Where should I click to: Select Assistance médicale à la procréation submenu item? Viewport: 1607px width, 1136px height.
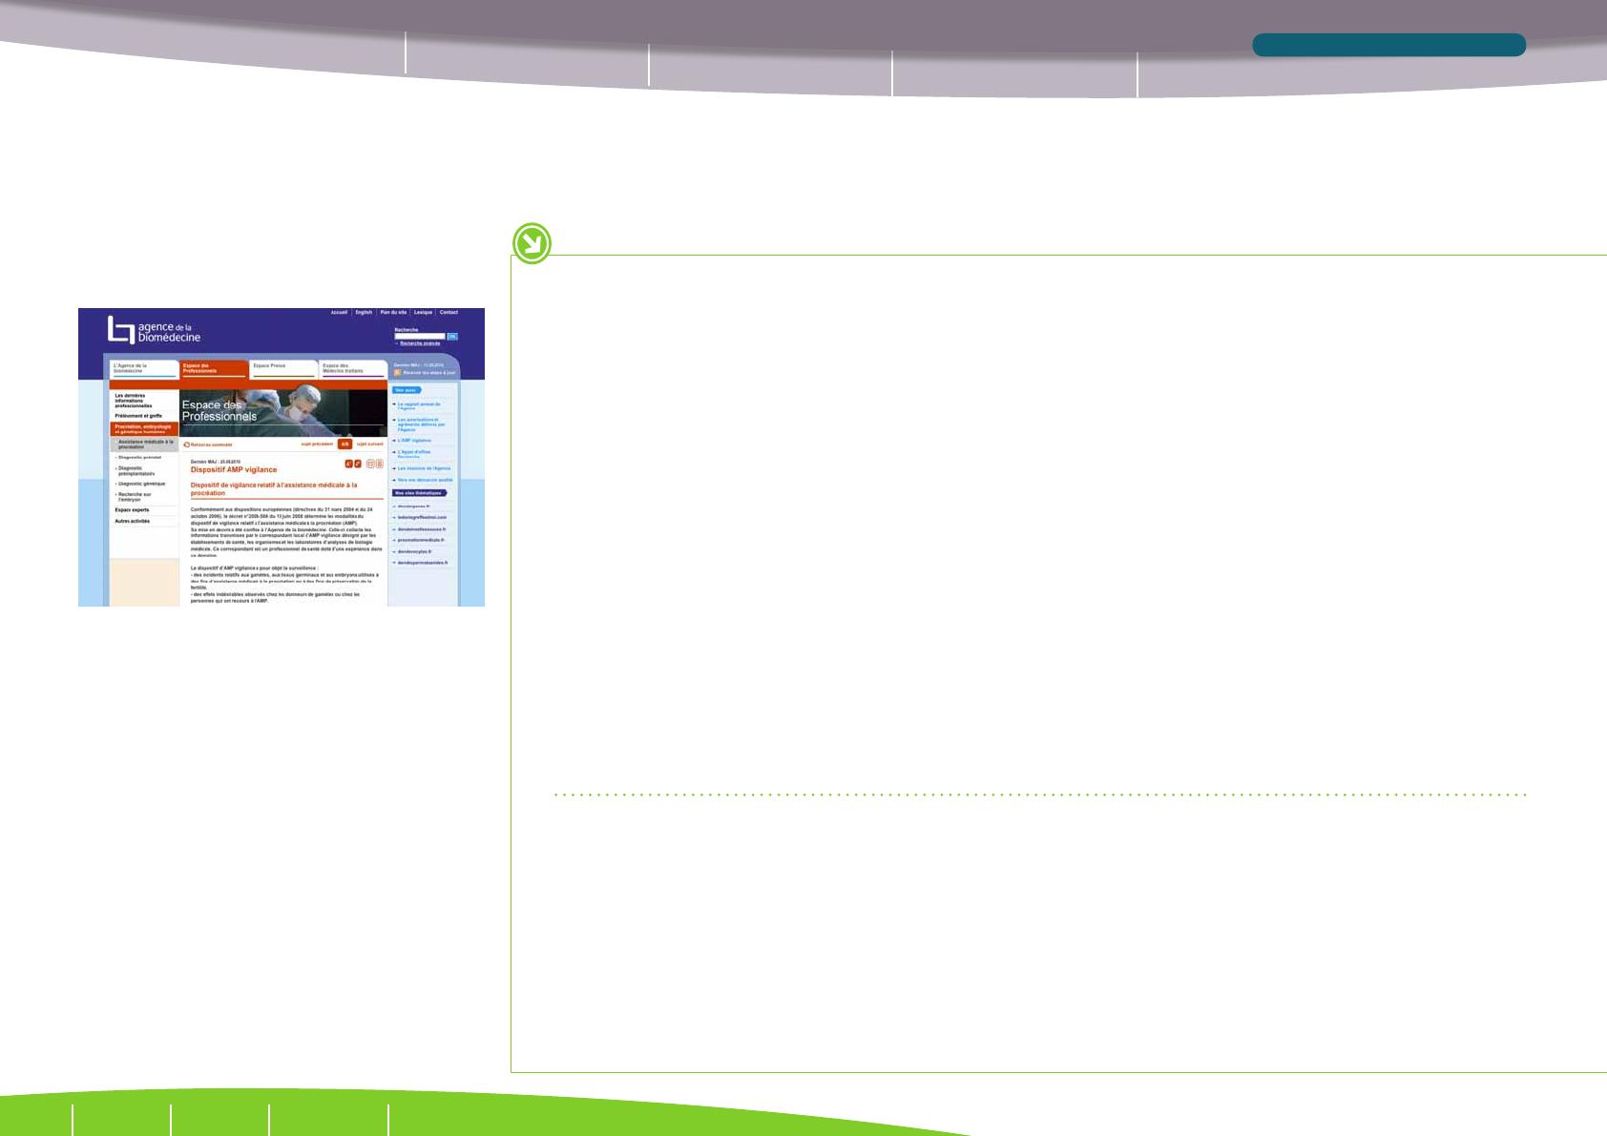point(144,444)
